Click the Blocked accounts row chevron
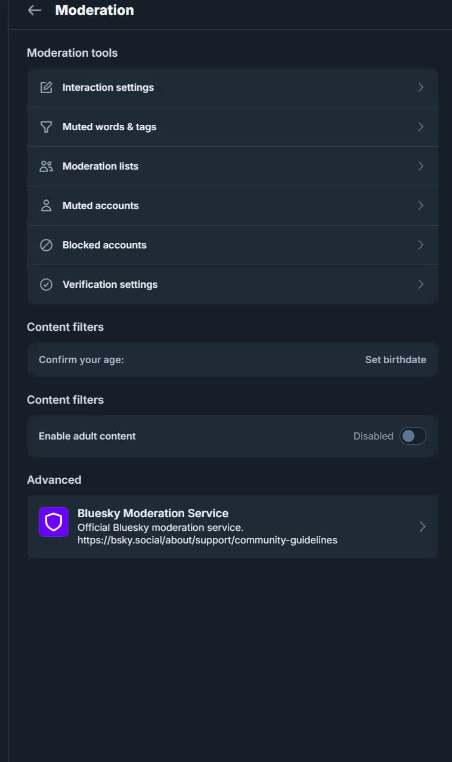 click(x=421, y=245)
